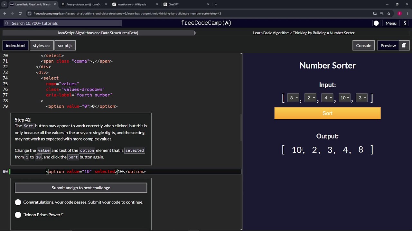
Task: Click the aria-label fourth number code line
Action: pyautogui.click(x=79, y=95)
